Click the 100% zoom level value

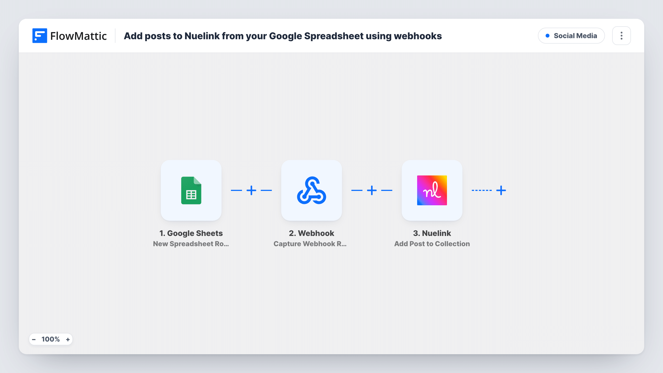pyautogui.click(x=51, y=339)
